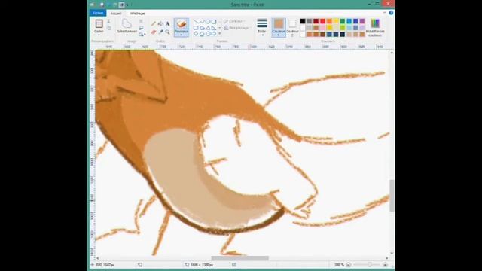
Task: Pick the pink palette swatch
Action: pyautogui.click(x=322, y=28)
